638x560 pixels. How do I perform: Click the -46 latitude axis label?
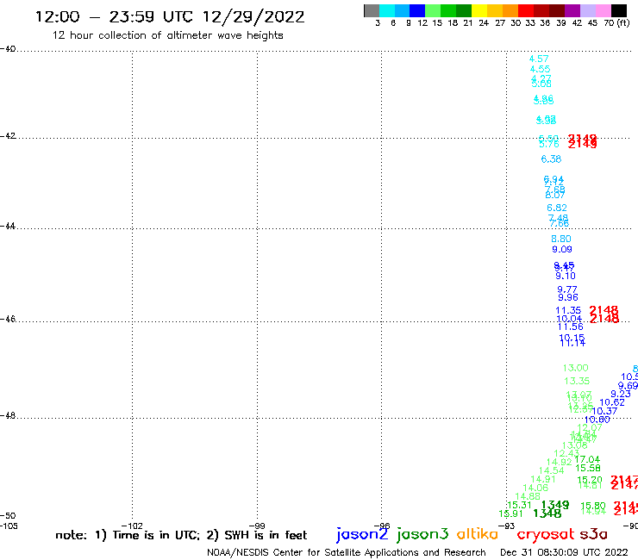(8, 319)
